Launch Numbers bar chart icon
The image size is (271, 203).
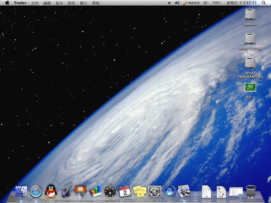pyautogui.click(x=95, y=191)
